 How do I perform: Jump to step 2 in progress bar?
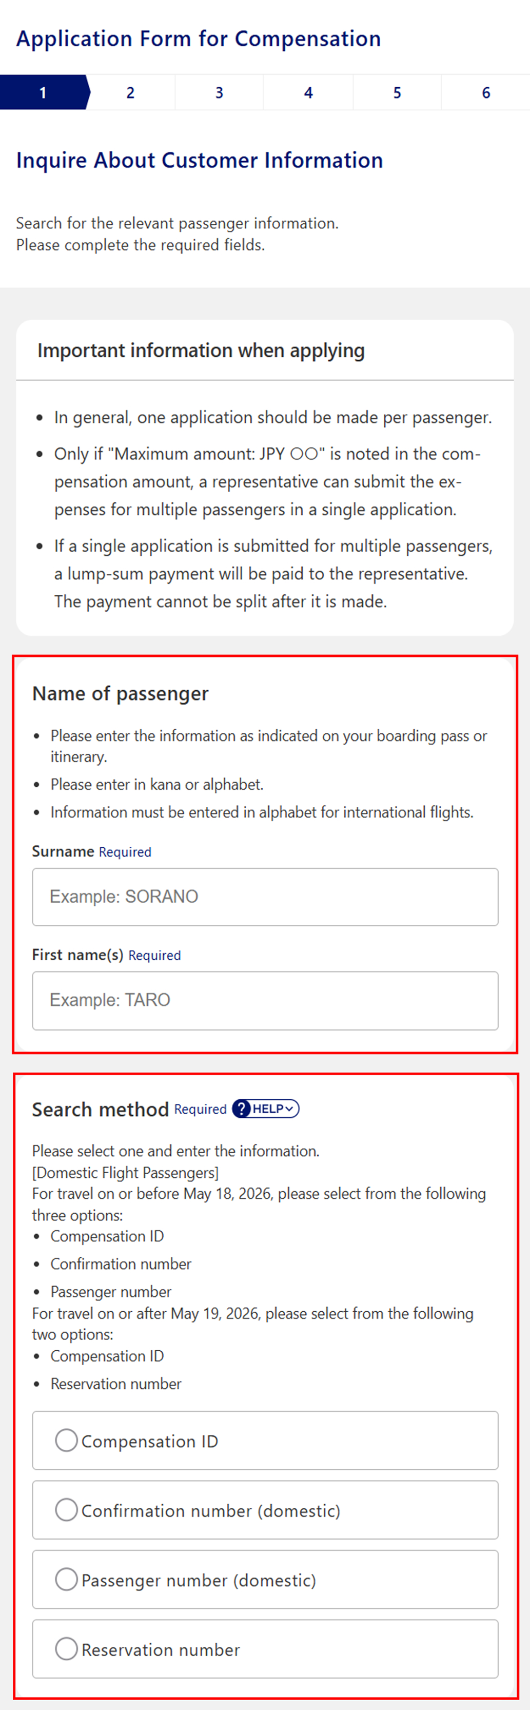[x=131, y=92]
